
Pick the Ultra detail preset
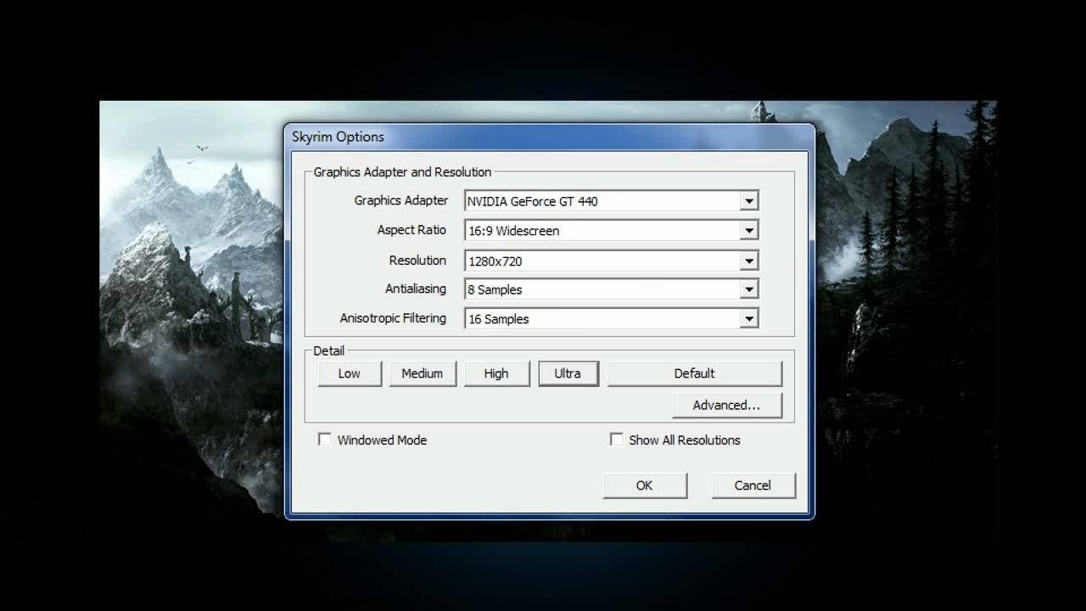coord(568,373)
